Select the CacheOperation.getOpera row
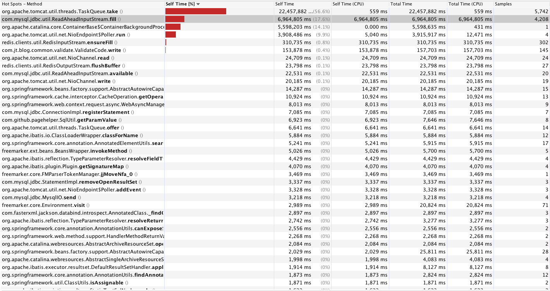The width and height of the screenshot is (550, 291). (x=275, y=97)
